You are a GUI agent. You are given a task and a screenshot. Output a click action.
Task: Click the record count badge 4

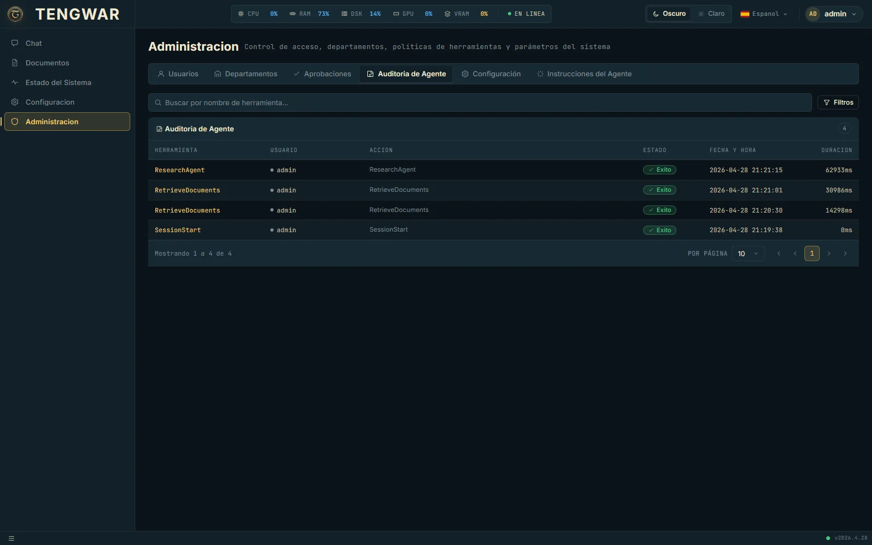[x=844, y=129]
